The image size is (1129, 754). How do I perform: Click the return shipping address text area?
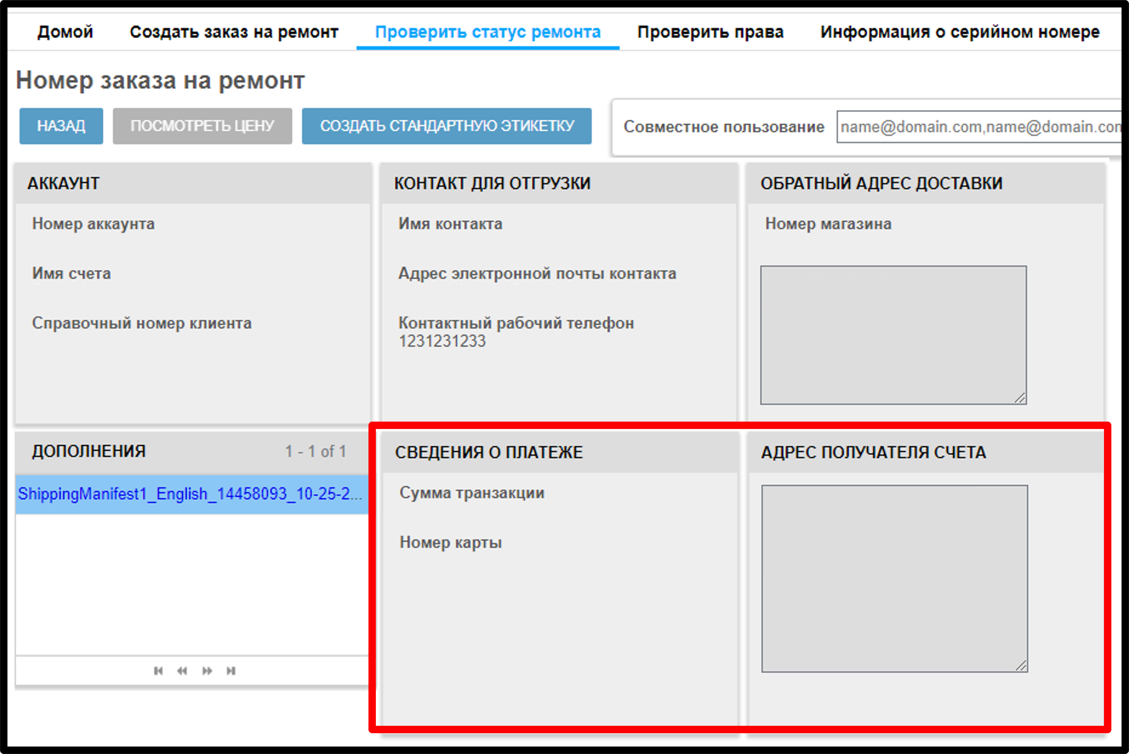click(x=894, y=335)
